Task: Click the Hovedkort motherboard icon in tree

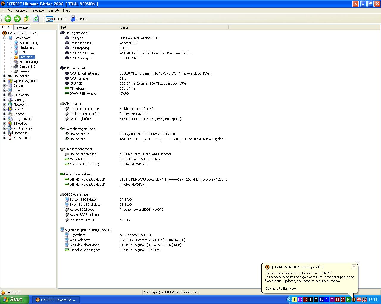Action: tap(10, 76)
